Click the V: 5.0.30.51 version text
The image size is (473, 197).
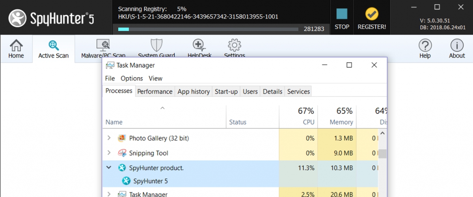436,20
